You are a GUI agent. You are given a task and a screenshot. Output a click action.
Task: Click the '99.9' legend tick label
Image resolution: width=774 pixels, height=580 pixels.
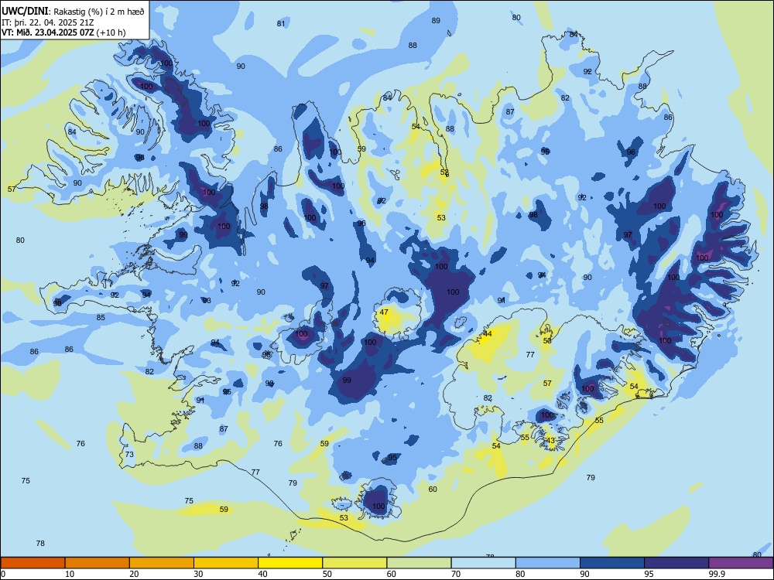(x=717, y=574)
